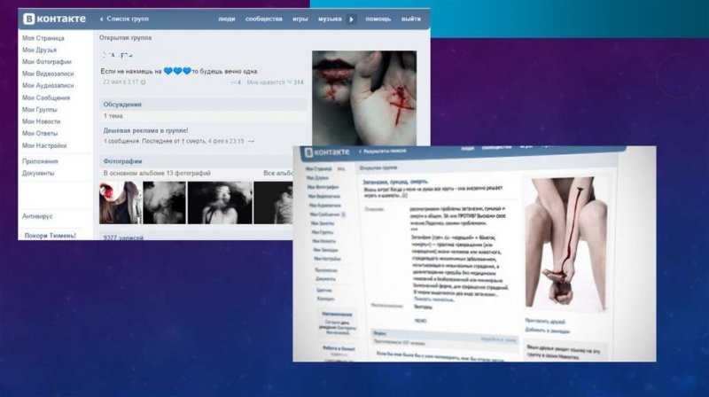Screen dimensions: 709x397
Task: Open the group avatar with lips and hand
Action: click(x=364, y=97)
